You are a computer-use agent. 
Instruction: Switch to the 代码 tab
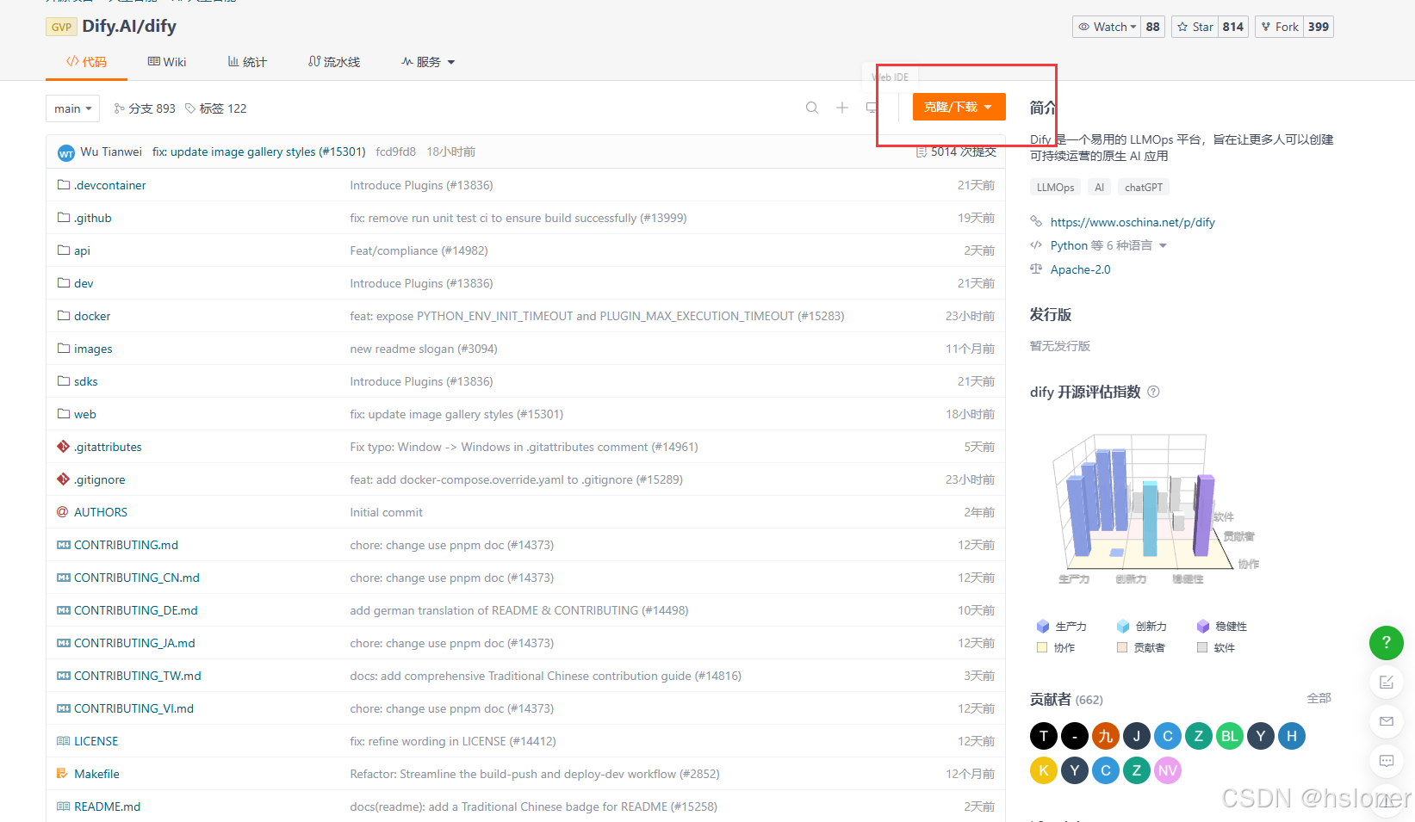86,62
